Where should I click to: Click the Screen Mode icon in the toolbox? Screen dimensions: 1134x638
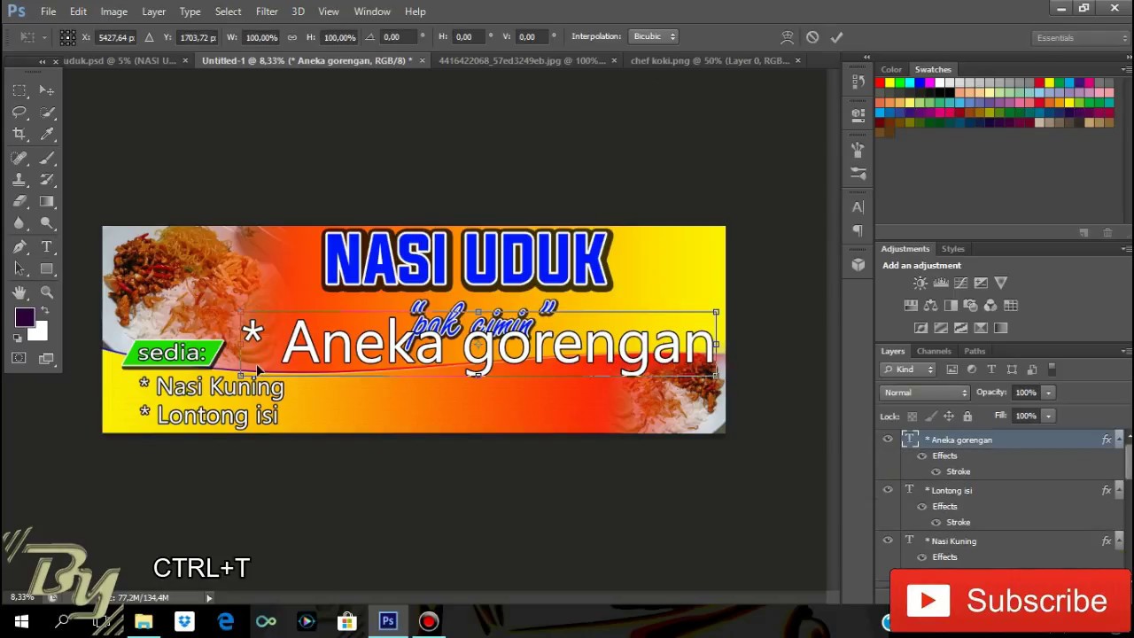click(47, 358)
